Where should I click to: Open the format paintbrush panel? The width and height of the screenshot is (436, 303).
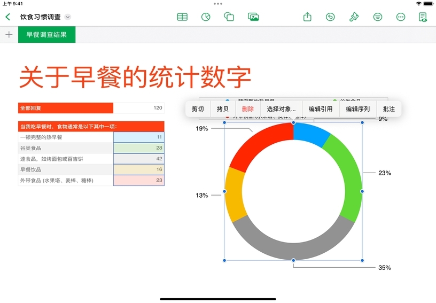coord(354,17)
